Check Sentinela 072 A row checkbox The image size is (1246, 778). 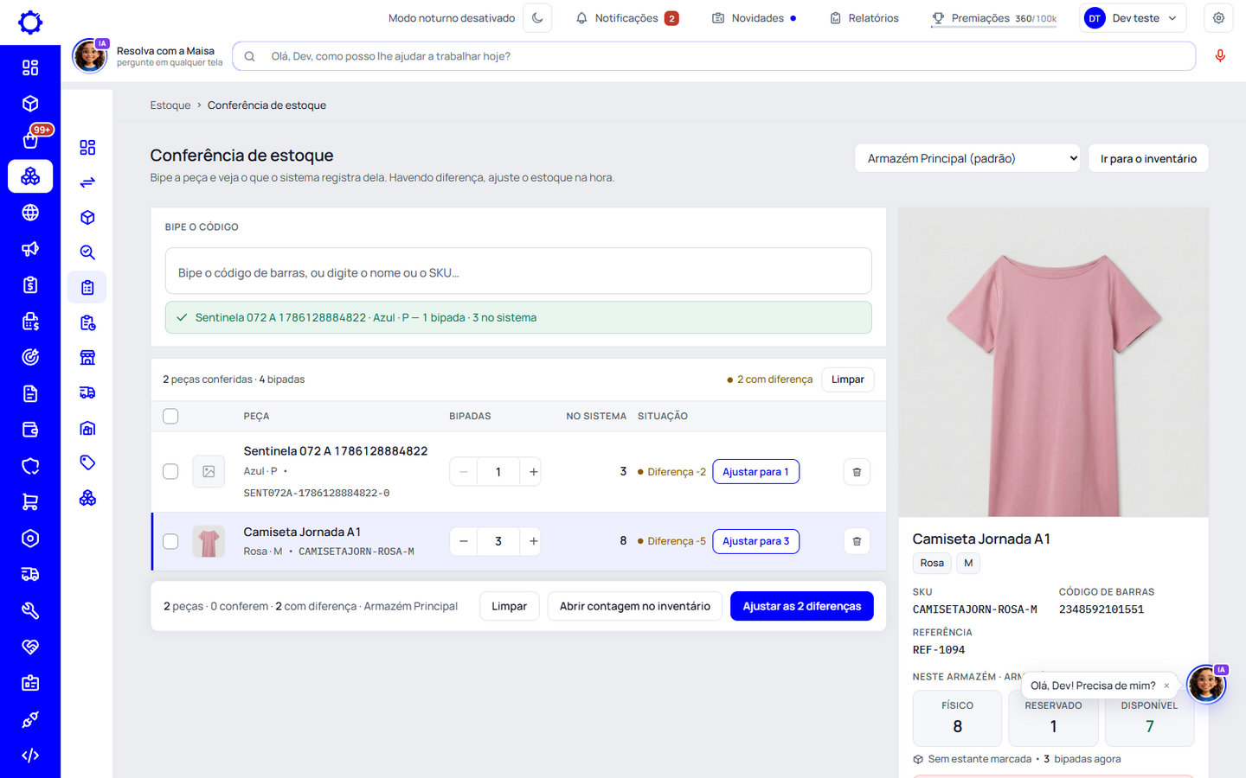pos(170,472)
